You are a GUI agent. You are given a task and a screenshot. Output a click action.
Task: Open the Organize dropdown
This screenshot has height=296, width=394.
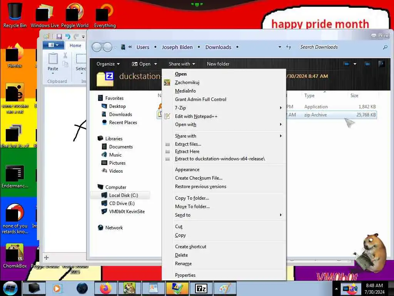coord(108,64)
